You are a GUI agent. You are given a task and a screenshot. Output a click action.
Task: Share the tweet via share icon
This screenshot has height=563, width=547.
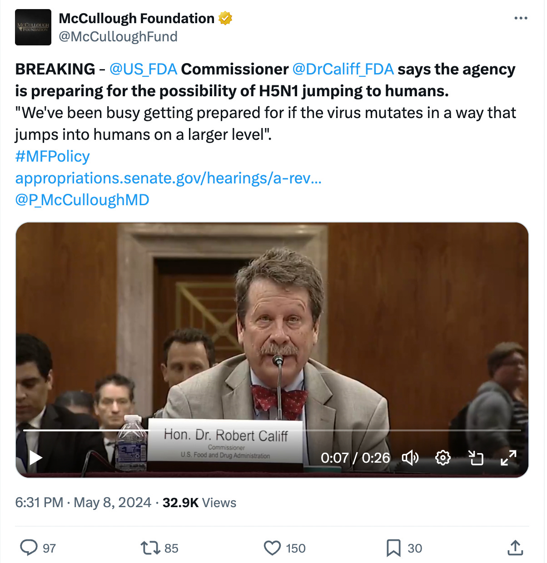click(515, 548)
